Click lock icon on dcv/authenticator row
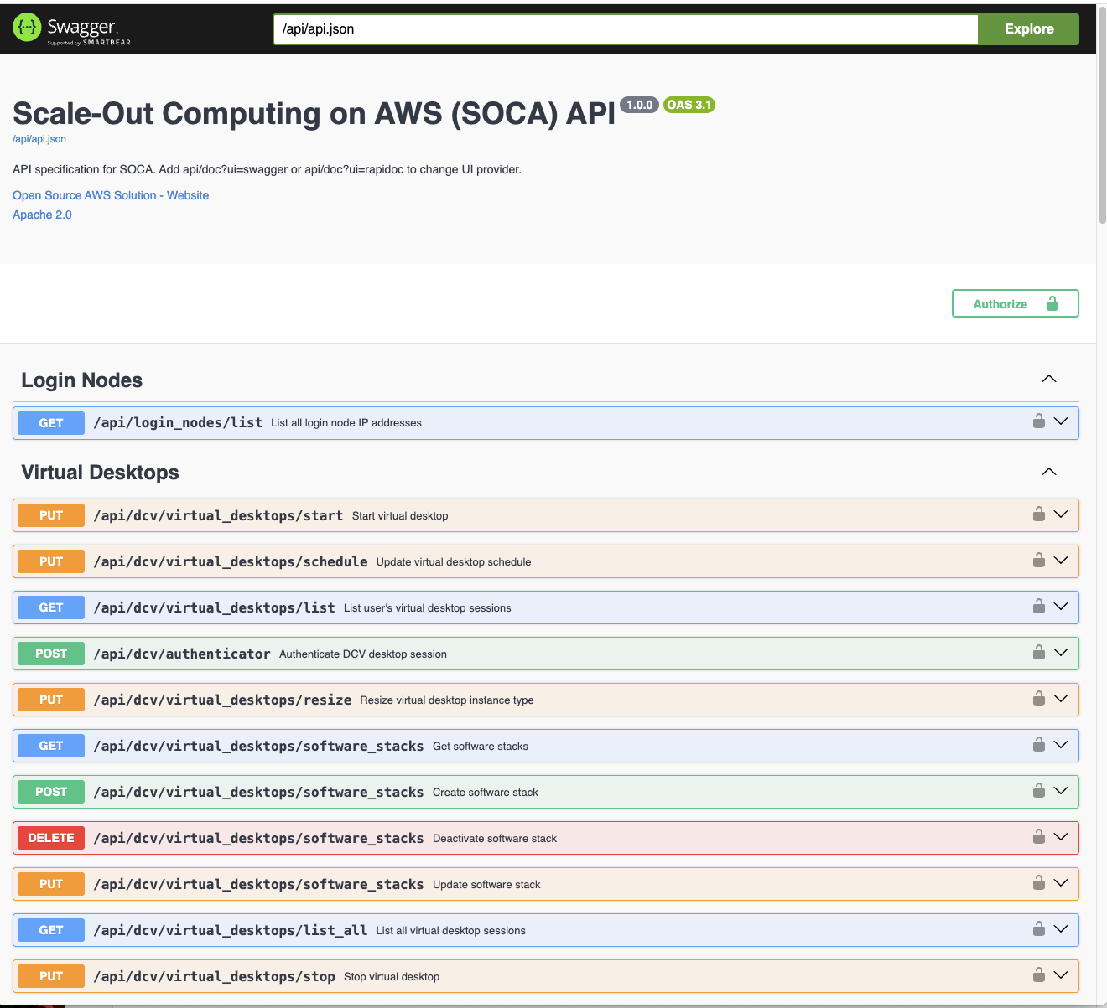 (x=1038, y=653)
